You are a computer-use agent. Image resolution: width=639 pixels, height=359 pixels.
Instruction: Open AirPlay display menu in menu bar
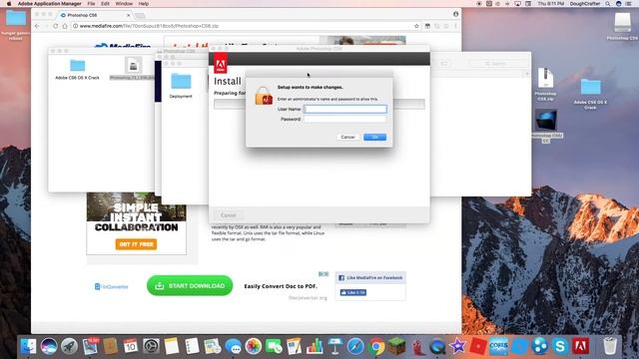tap(517, 4)
